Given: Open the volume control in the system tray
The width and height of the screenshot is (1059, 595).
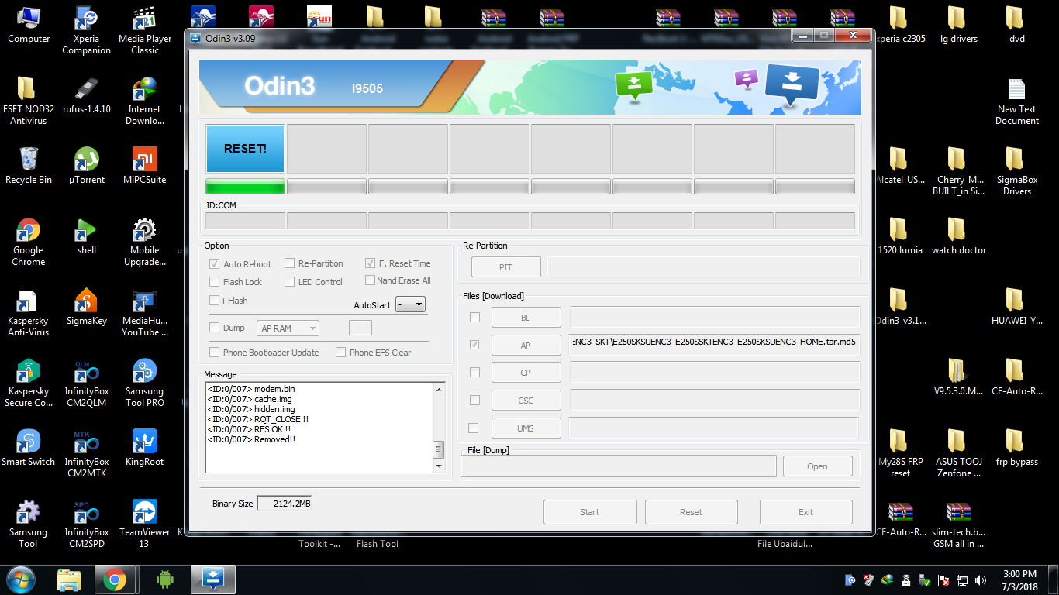Looking at the screenshot, I should (981, 580).
